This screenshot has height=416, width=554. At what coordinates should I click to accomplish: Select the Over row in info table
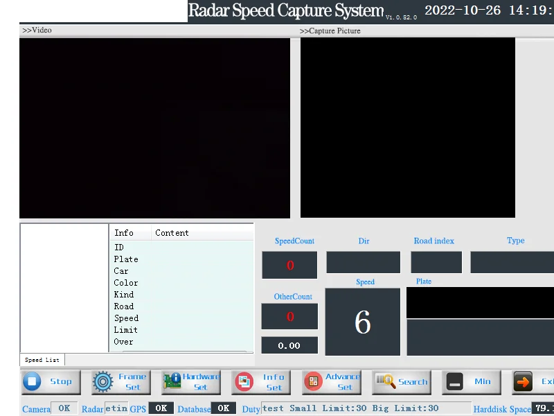coord(181,342)
